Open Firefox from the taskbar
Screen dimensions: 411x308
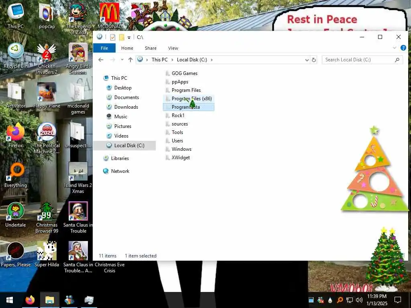pos(30,300)
